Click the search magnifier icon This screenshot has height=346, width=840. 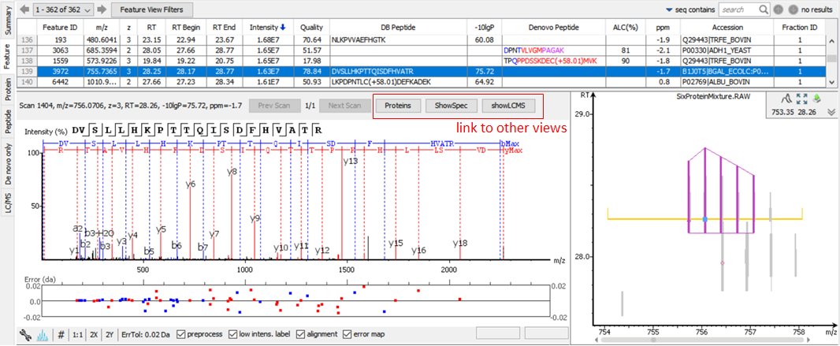(x=764, y=9)
